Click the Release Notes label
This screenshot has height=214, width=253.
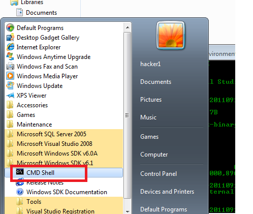click(45, 182)
